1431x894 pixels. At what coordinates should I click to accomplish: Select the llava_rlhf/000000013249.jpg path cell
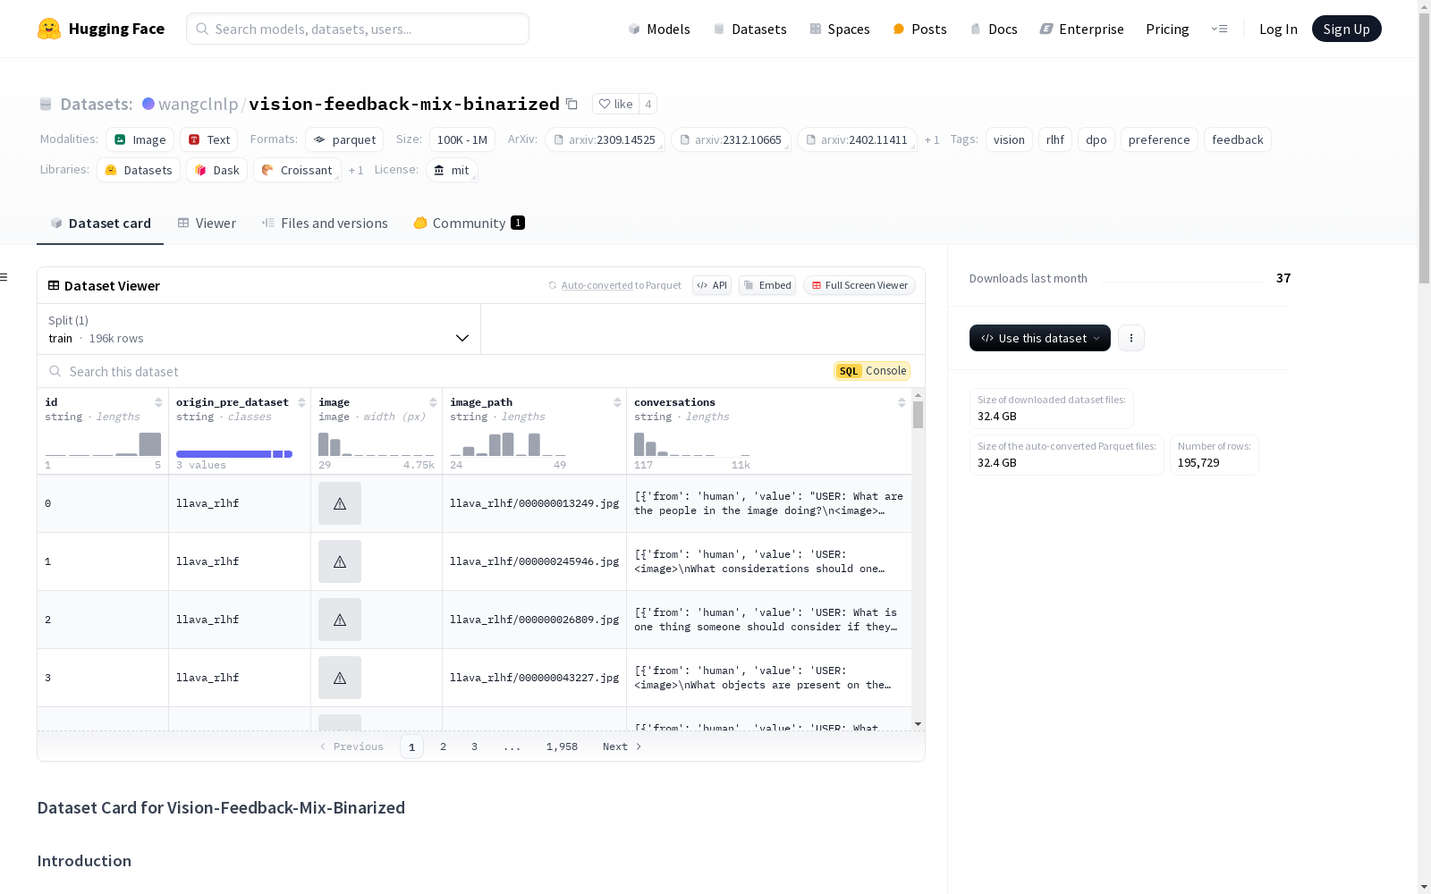click(534, 503)
